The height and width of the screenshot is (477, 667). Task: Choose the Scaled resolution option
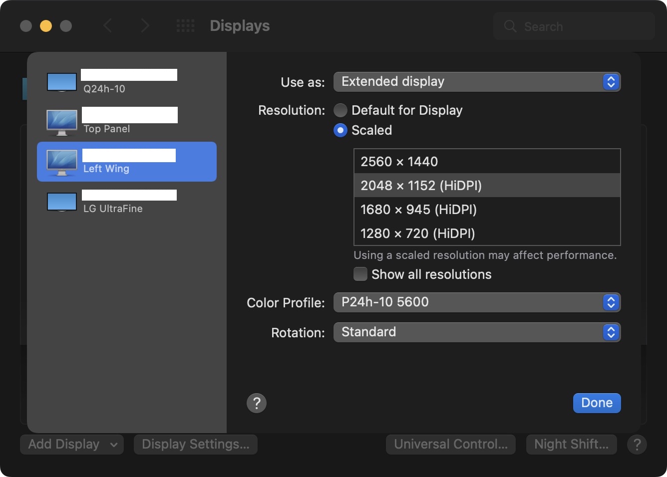[x=340, y=130]
